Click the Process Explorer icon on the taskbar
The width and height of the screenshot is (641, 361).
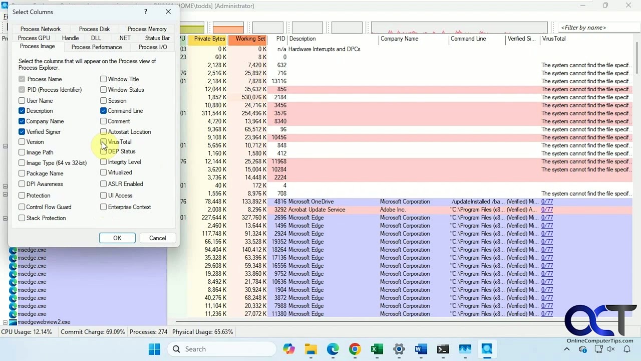pyautogui.click(x=487, y=348)
